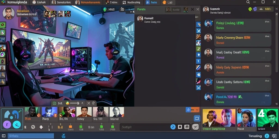279x139 pixels.
Task: Open the Senotoient tab
Action: pyautogui.click(x=62, y=2)
